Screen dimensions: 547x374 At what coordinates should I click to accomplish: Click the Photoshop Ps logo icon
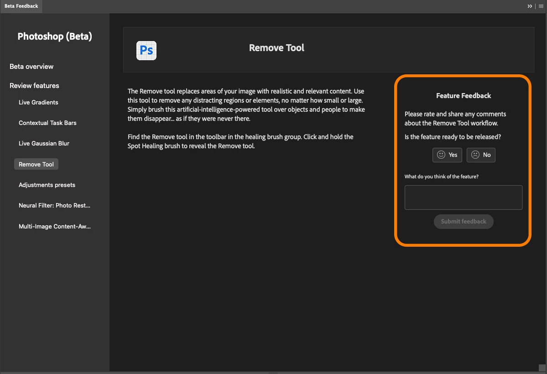coord(146,51)
